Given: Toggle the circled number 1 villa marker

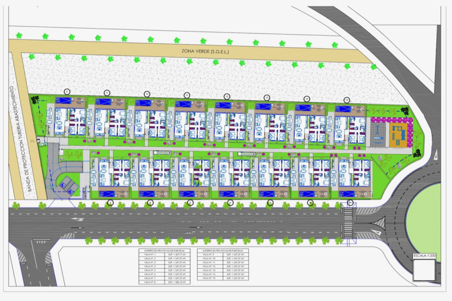Looking at the screenshot, I should coord(351,201).
